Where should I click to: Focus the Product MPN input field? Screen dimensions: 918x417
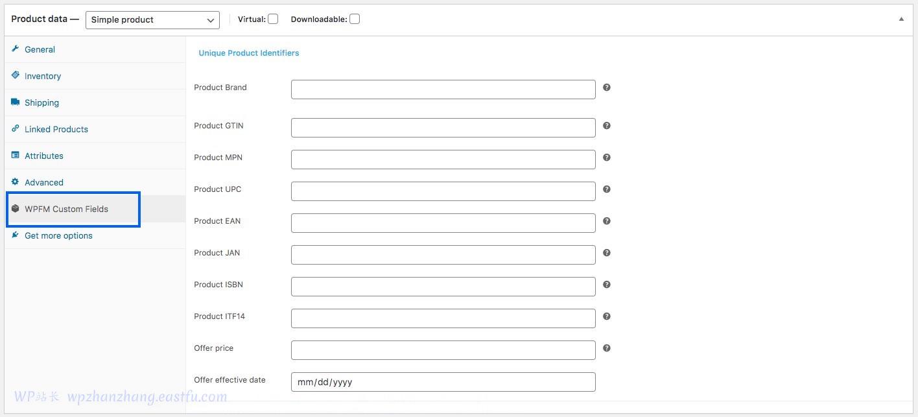(443, 160)
